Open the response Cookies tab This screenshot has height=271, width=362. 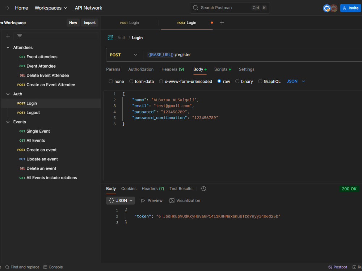pos(129,189)
